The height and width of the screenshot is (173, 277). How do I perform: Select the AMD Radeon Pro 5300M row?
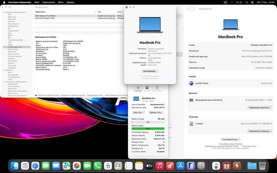[79, 16]
